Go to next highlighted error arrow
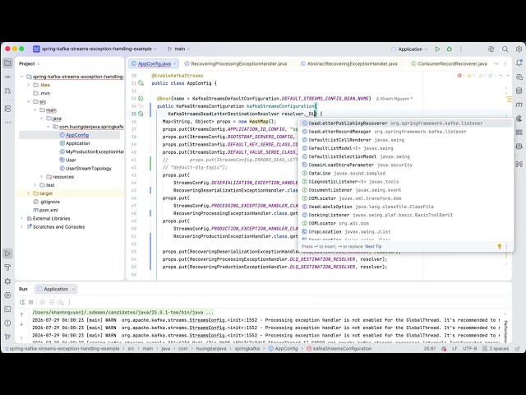Image resolution: width=526 pixels, height=395 pixels. [x=508, y=76]
